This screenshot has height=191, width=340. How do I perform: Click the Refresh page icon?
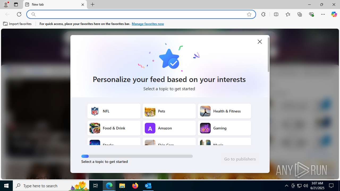(x=19, y=14)
